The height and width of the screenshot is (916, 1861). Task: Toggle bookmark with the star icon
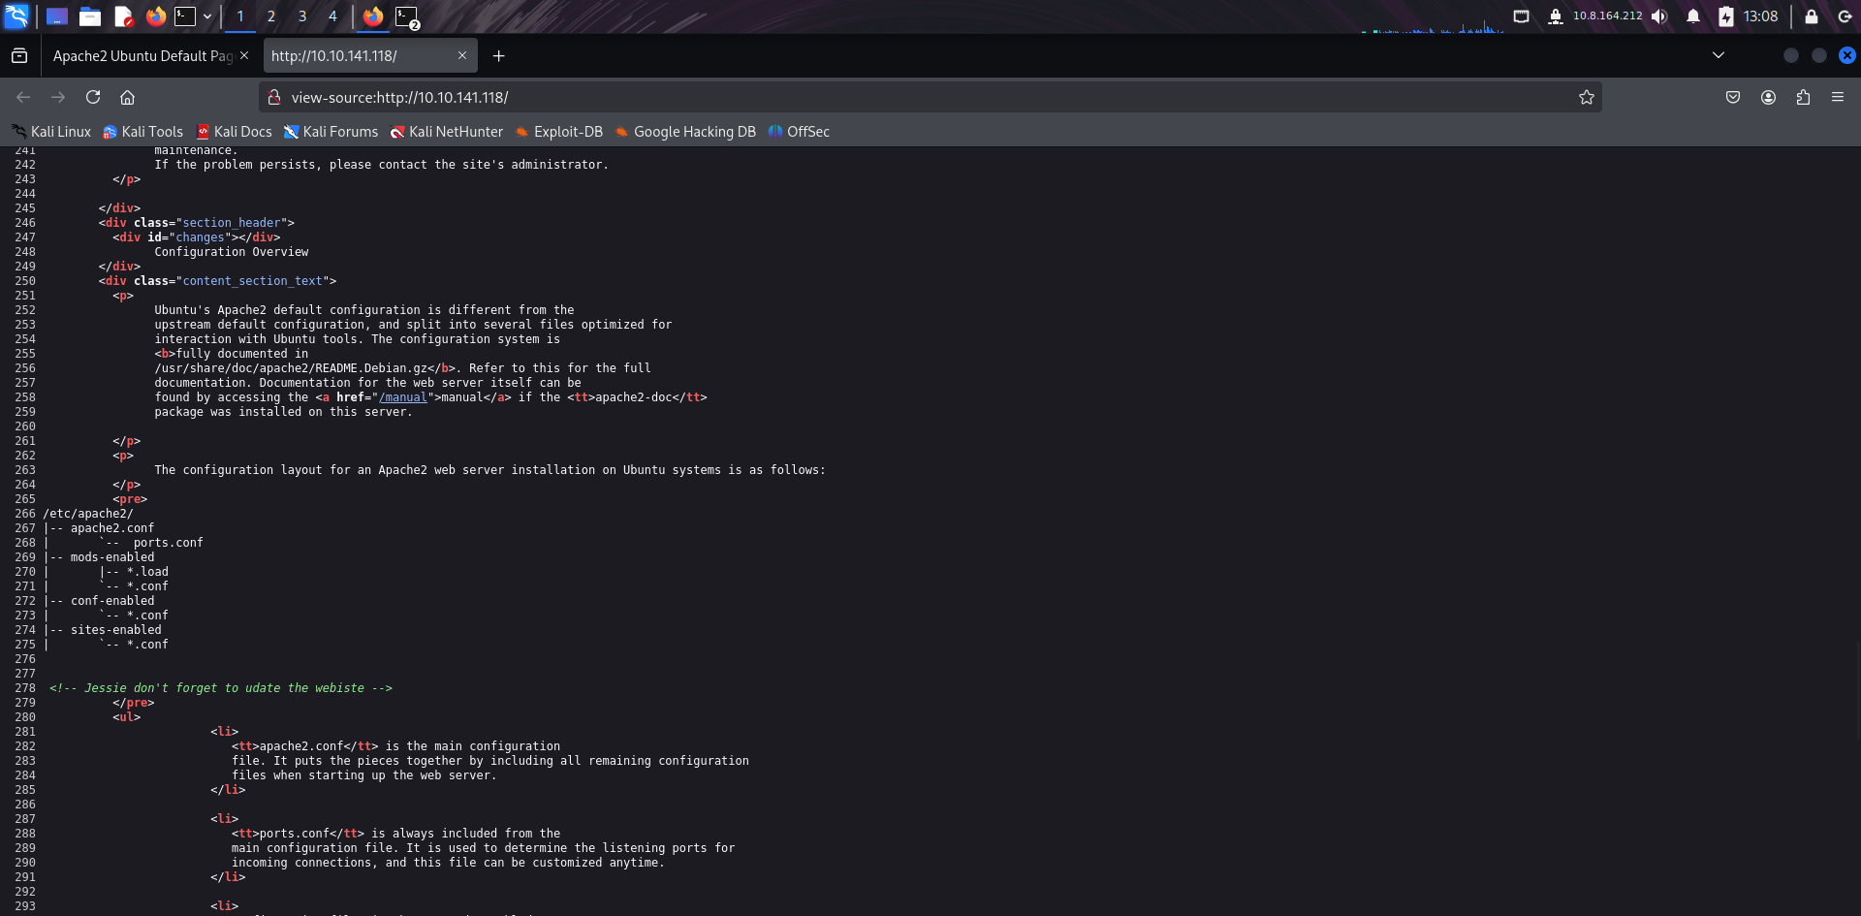click(1587, 97)
